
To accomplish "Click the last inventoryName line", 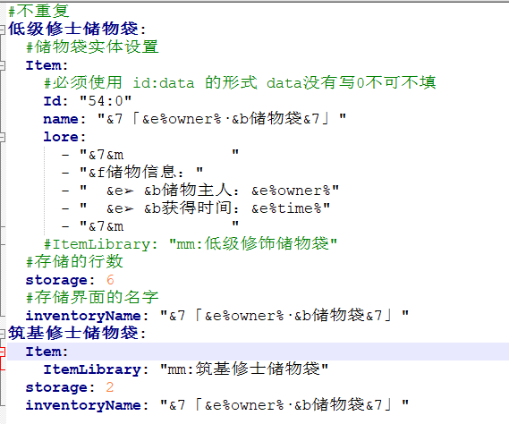I will (x=217, y=405).
